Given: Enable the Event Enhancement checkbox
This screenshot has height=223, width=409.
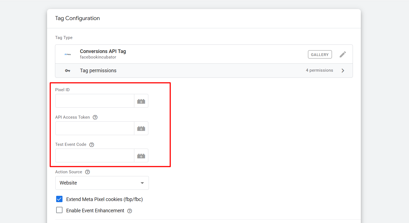Looking at the screenshot, I should coord(59,210).
